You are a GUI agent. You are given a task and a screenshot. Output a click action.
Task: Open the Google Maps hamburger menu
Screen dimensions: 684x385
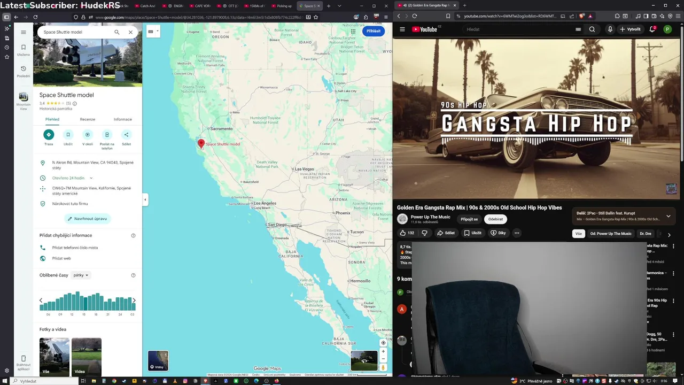(24, 32)
